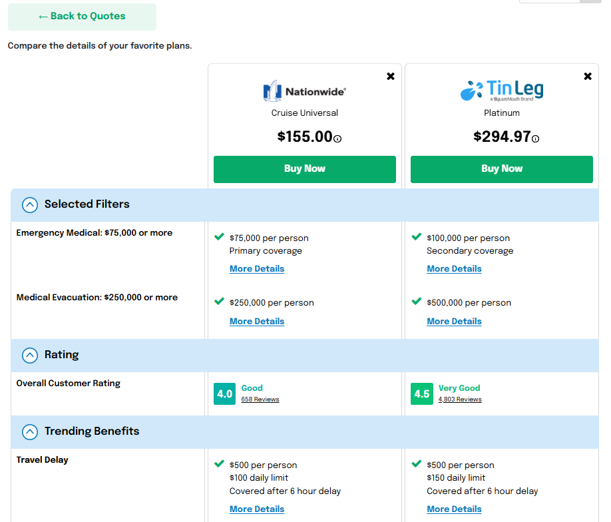Click the Nationwide logo
Viewport: 611px width, 522px height.
click(x=304, y=91)
